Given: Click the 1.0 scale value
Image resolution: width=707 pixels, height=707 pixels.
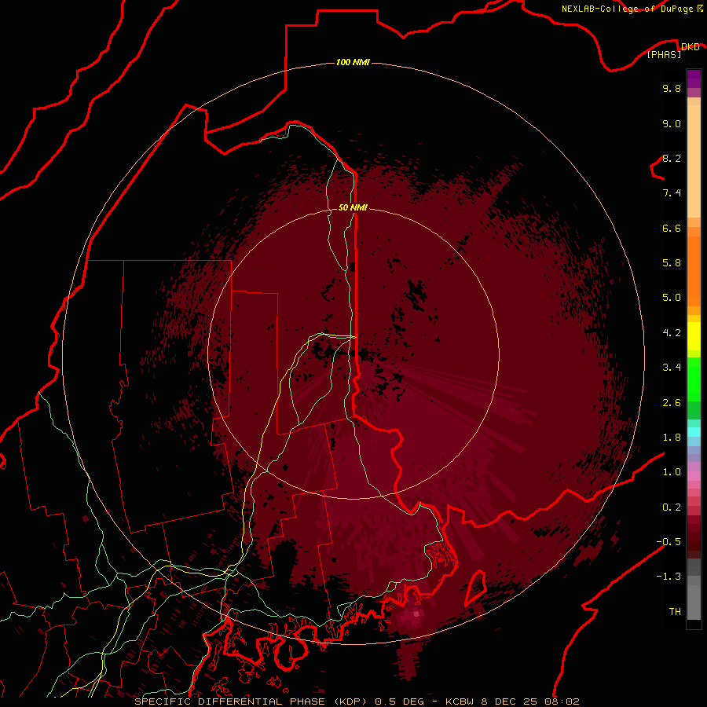Looking at the screenshot, I should pyautogui.click(x=672, y=472).
